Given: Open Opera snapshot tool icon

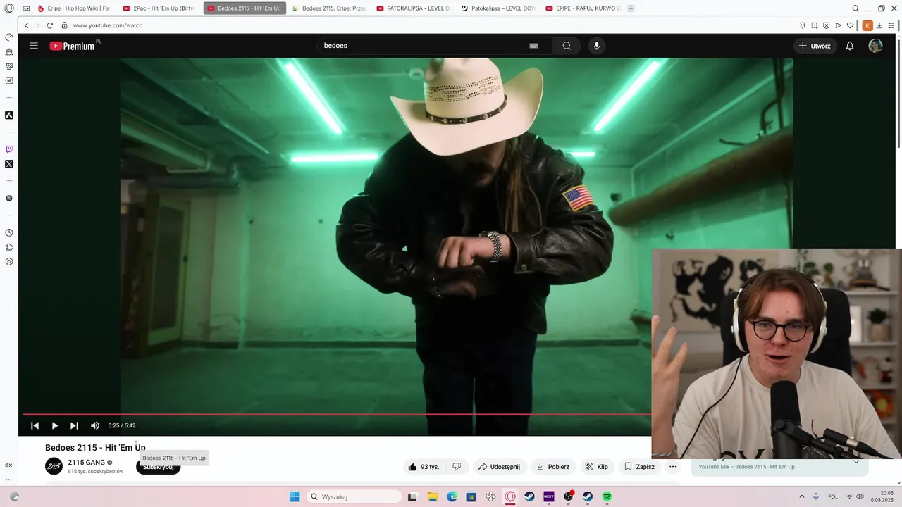Looking at the screenshot, I should [x=815, y=25].
